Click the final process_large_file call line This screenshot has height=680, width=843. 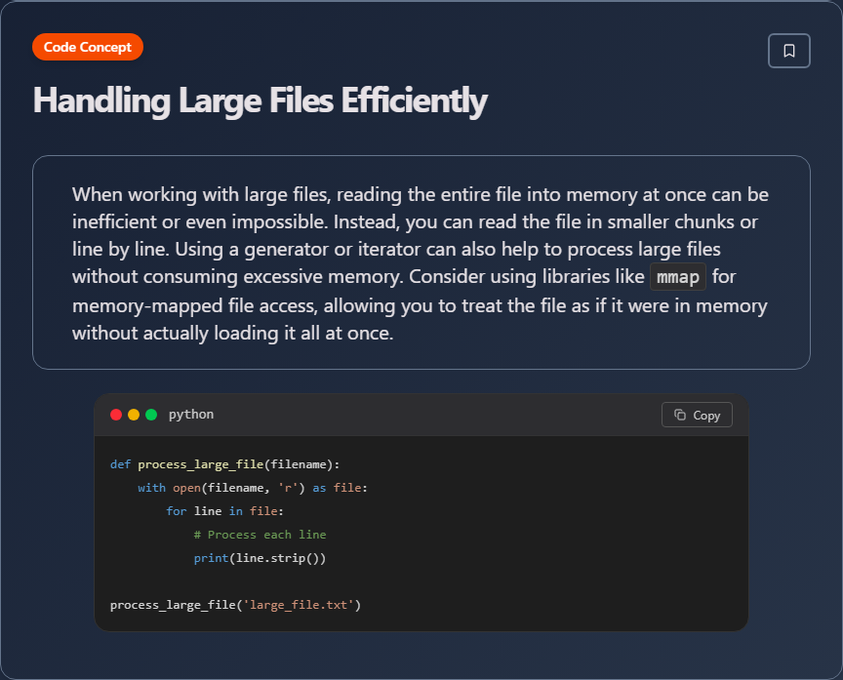(x=234, y=604)
